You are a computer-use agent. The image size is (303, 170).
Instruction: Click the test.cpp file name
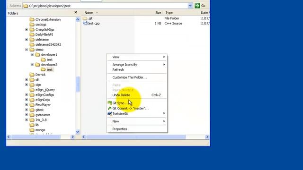point(94,23)
